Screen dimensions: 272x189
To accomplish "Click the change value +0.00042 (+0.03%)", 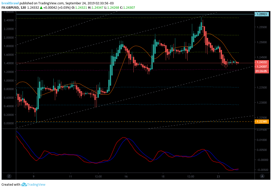I will click(x=57, y=8).
